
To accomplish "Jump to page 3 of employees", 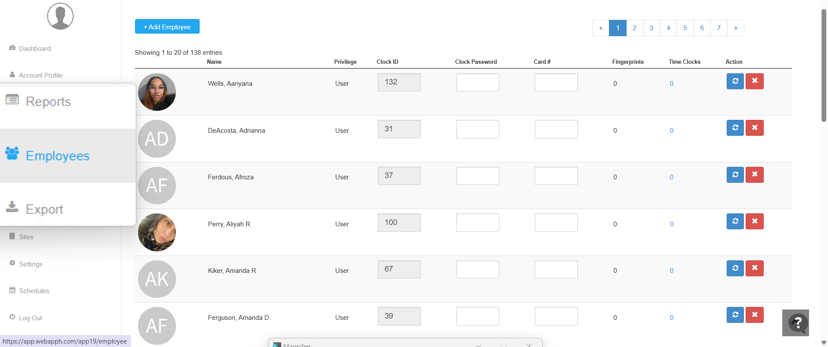I will point(651,28).
